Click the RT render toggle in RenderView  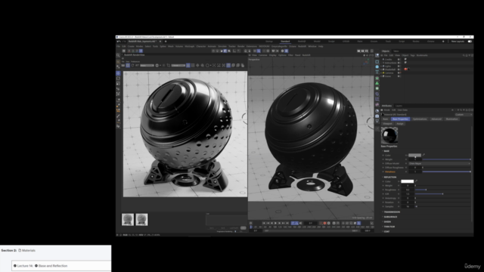[x=137, y=66]
